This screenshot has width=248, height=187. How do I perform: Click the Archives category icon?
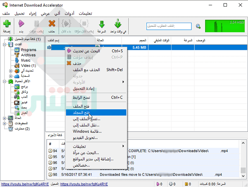17,55
